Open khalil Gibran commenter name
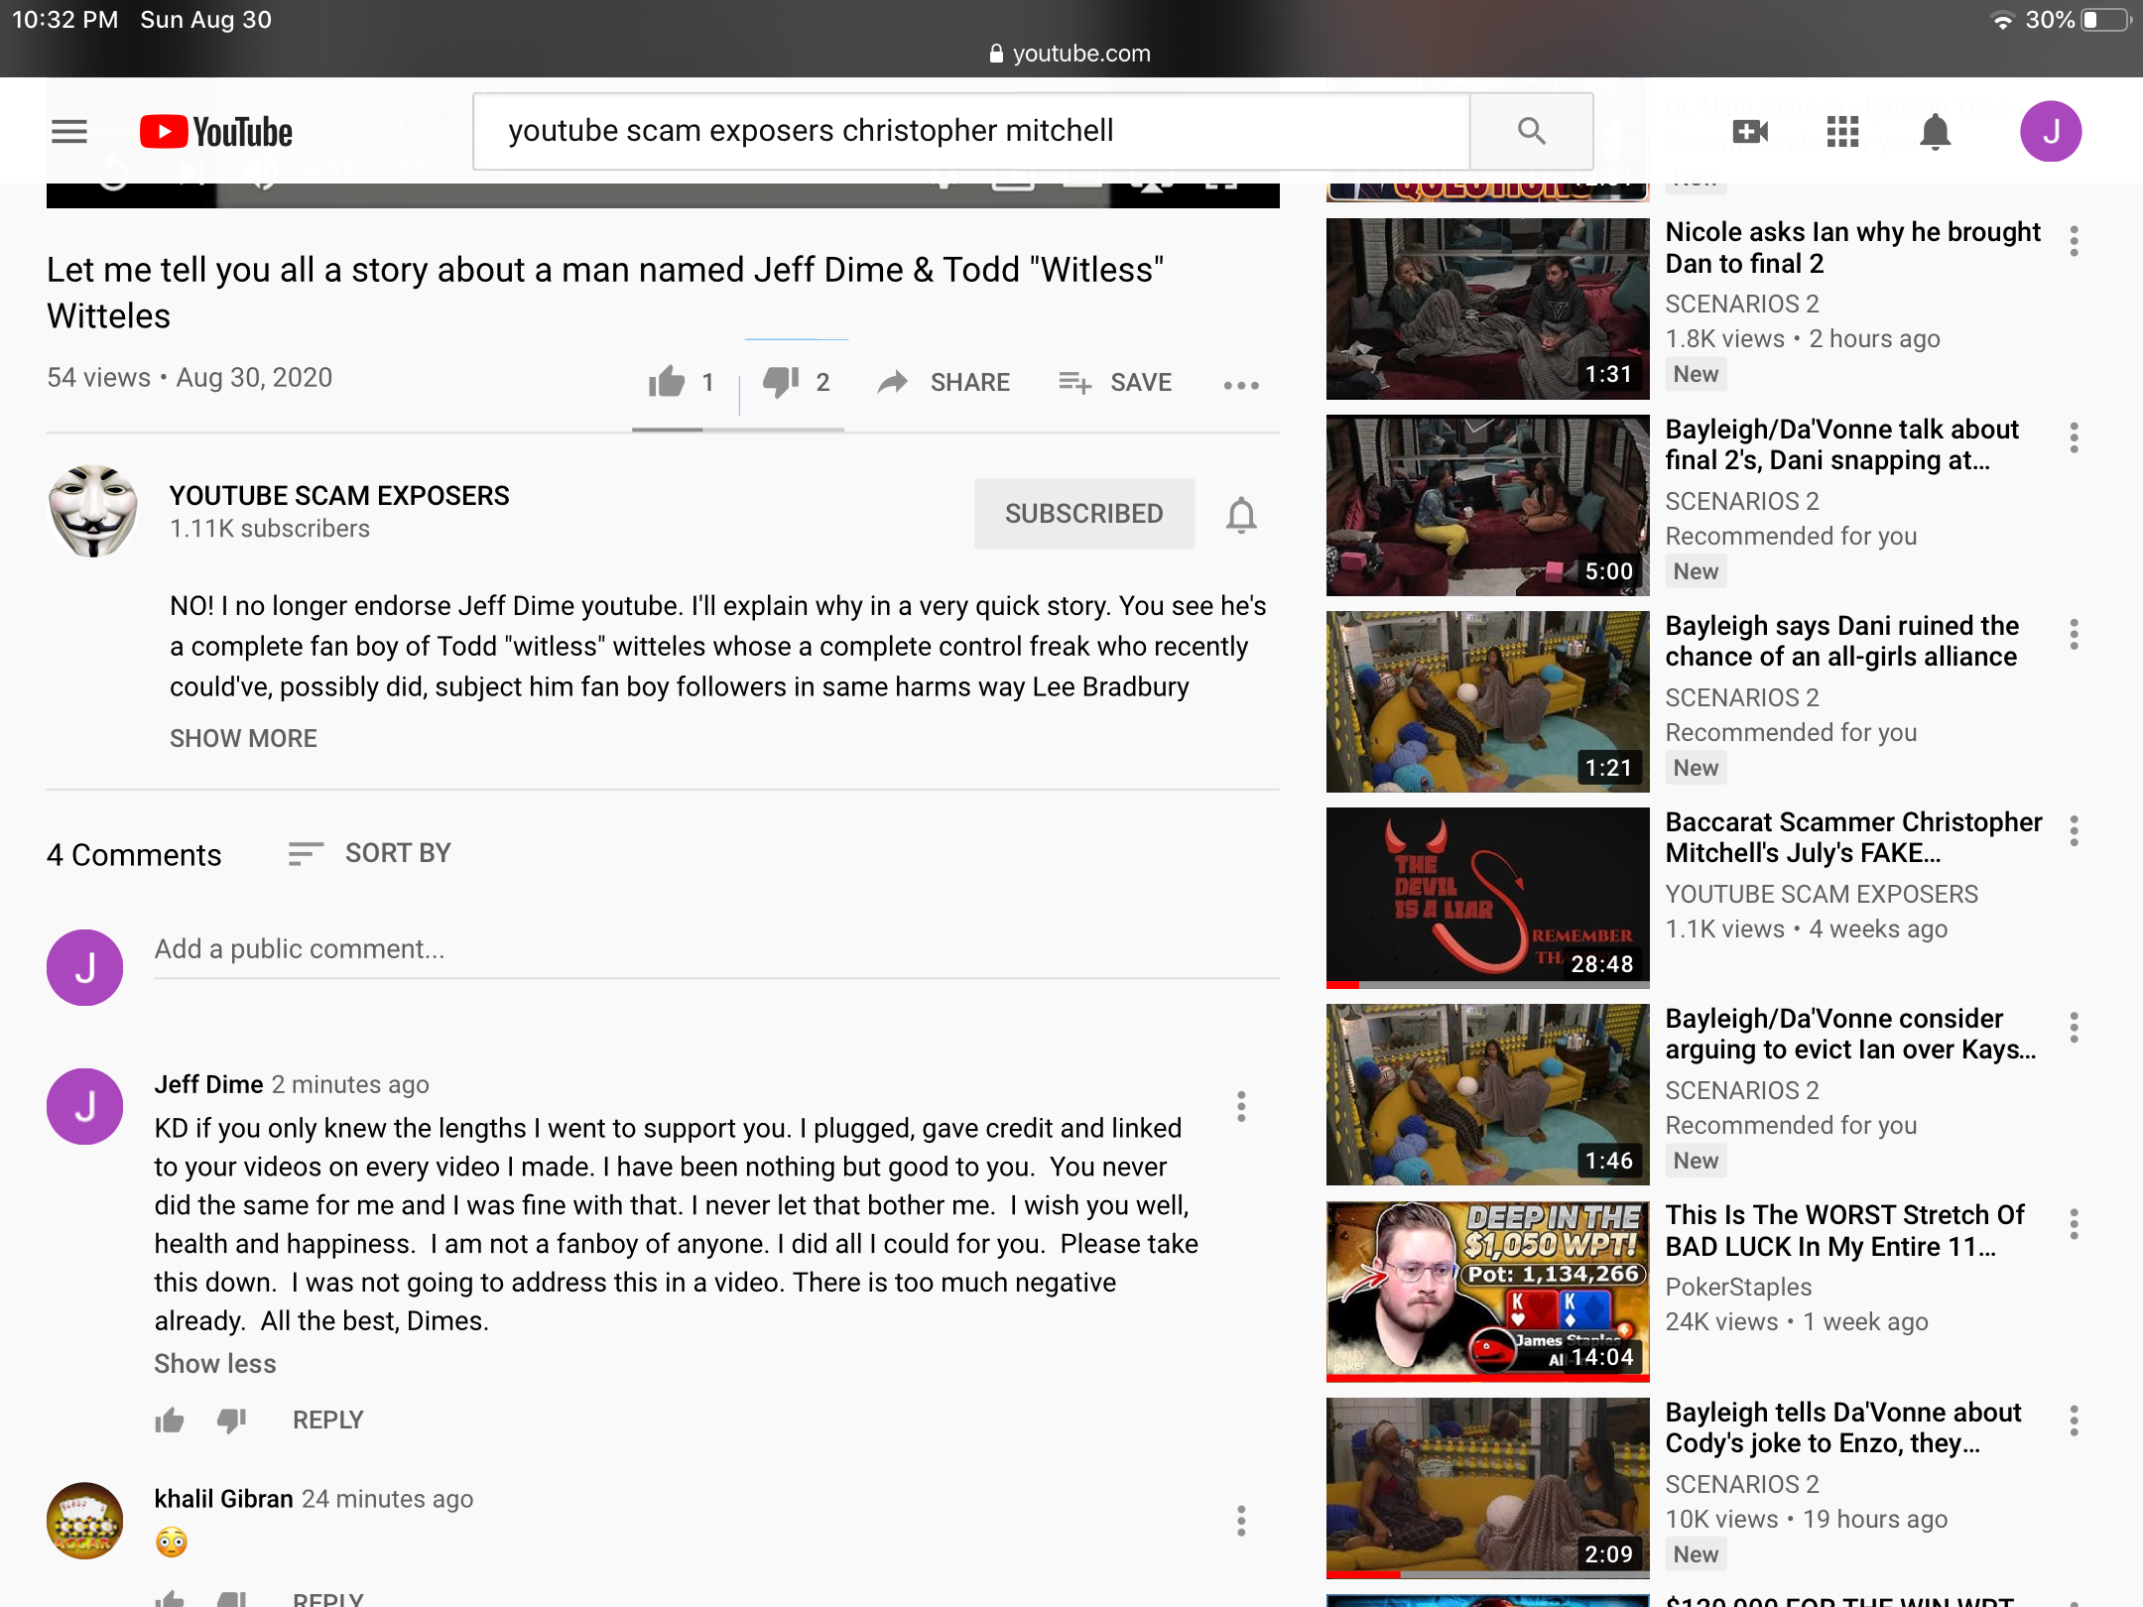The height and width of the screenshot is (1607, 2143). 223,1499
